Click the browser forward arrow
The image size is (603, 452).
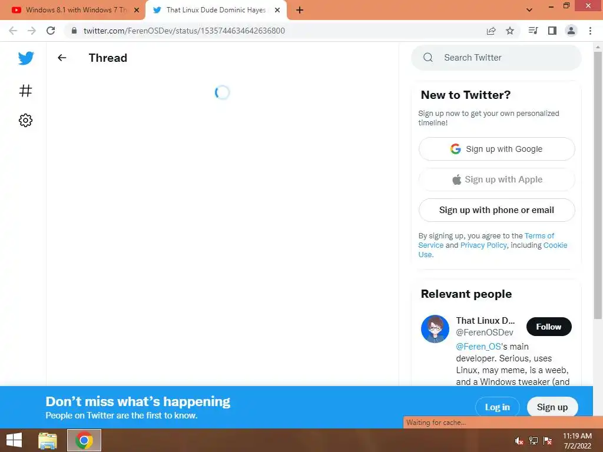coord(32,31)
